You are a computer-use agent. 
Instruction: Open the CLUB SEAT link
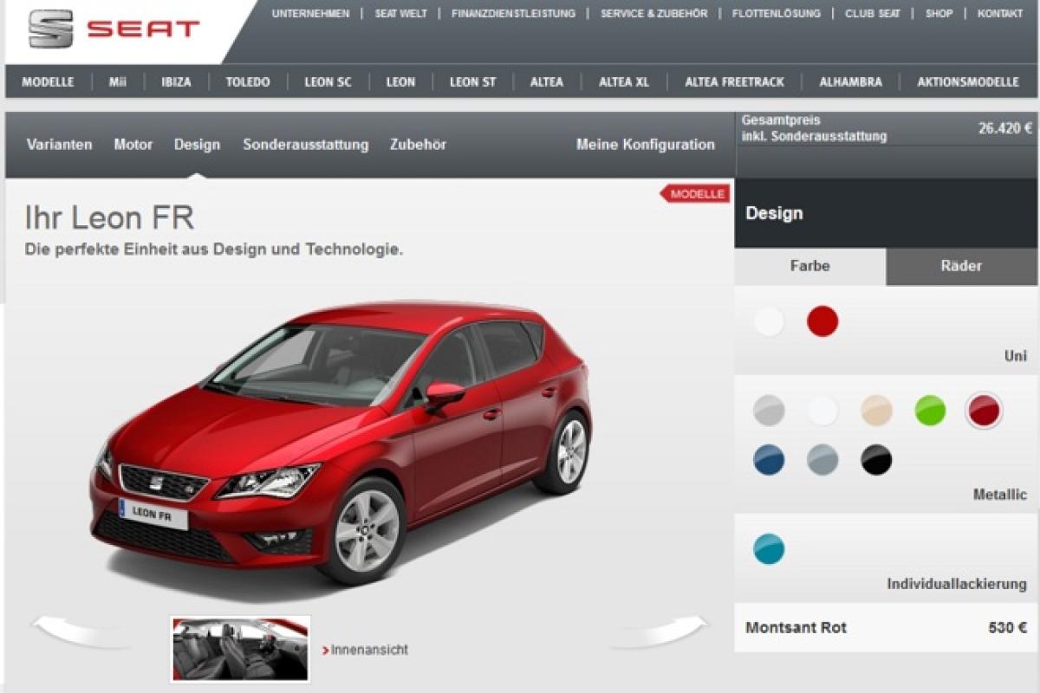[x=873, y=14]
